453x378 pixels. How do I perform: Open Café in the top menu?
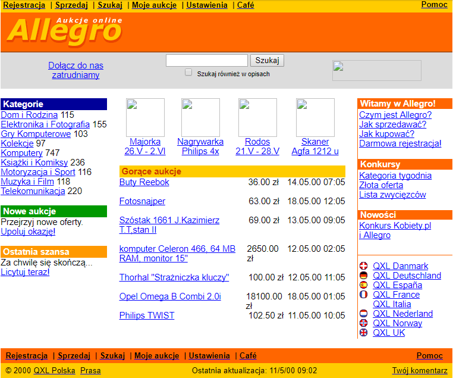[246, 5]
